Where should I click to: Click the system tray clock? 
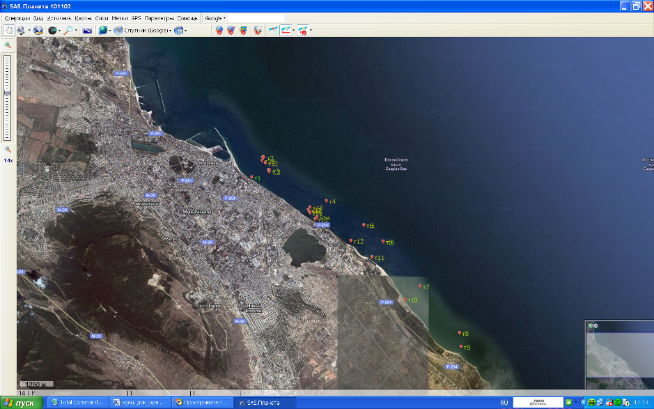click(x=641, y=403)
